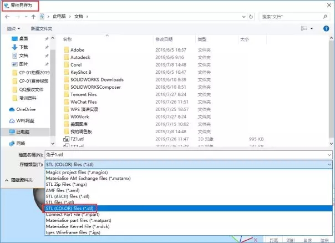Click the 组织 menu button
The width and height of the screenshot is (335, 243).
point(13,28)
